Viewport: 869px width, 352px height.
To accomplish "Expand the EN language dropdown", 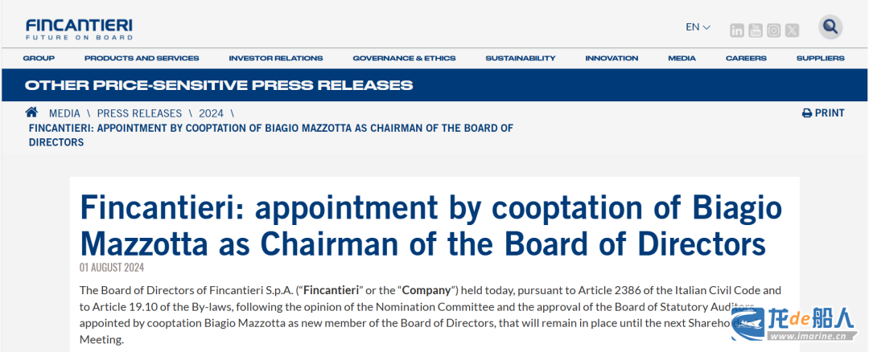I will coord(698,27).
